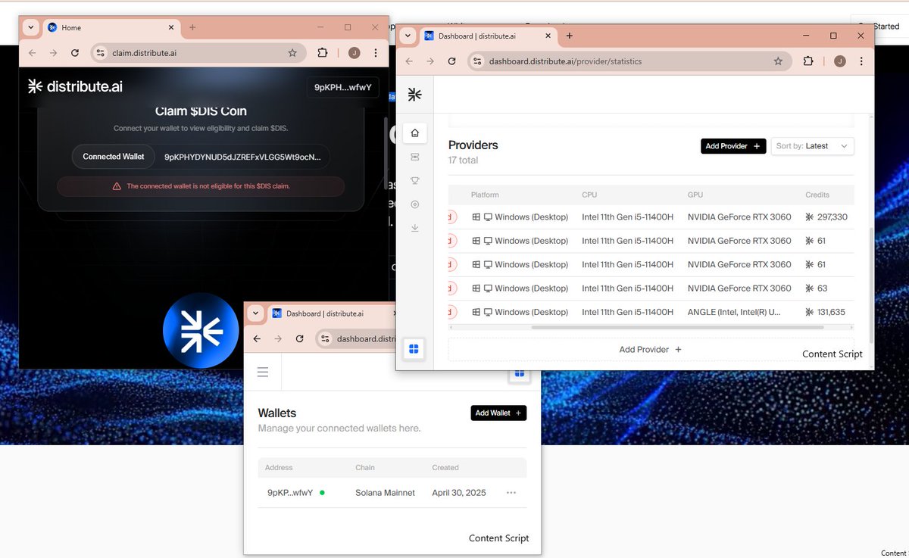Reload the provider statistics page
Screen dimensions: 909x558
pyautogui.click(x=451, y=61)
